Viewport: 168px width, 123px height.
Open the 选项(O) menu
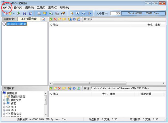click(53, 8)
